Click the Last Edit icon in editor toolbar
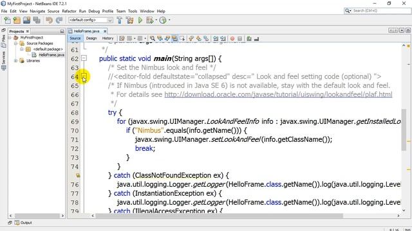This screenshot has height=231, width=412. 122,38
